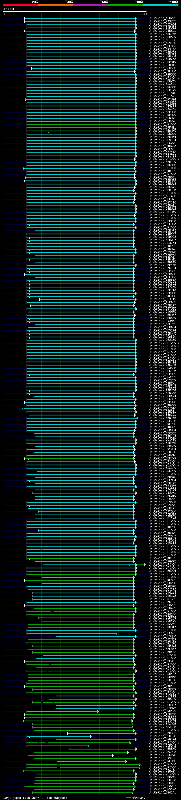Select hit label UniRef100_A3ANK5
The image size is (181, 800).
click(162, 131)
